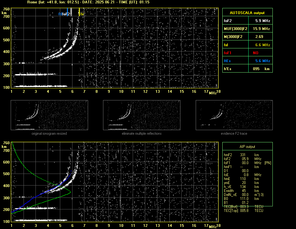Click the MUF(3000)F2 label in the table
Viewport: 296px width, 229px height.
click(x=235, y=29)
